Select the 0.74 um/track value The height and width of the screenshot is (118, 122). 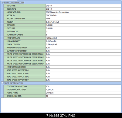52,44
